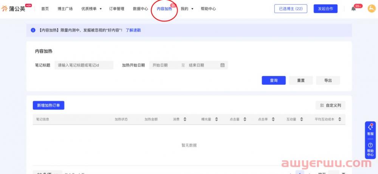The width and height of the screenshot is (378, 174).
Task: Click the blue info icon in banner
Action: coord(33,30)
